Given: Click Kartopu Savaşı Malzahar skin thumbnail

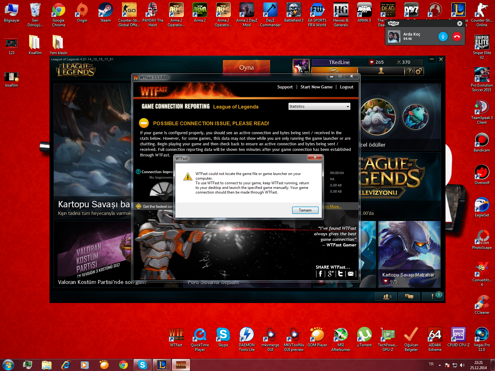Looking at the screenshot, I should (x=409, y=254).
